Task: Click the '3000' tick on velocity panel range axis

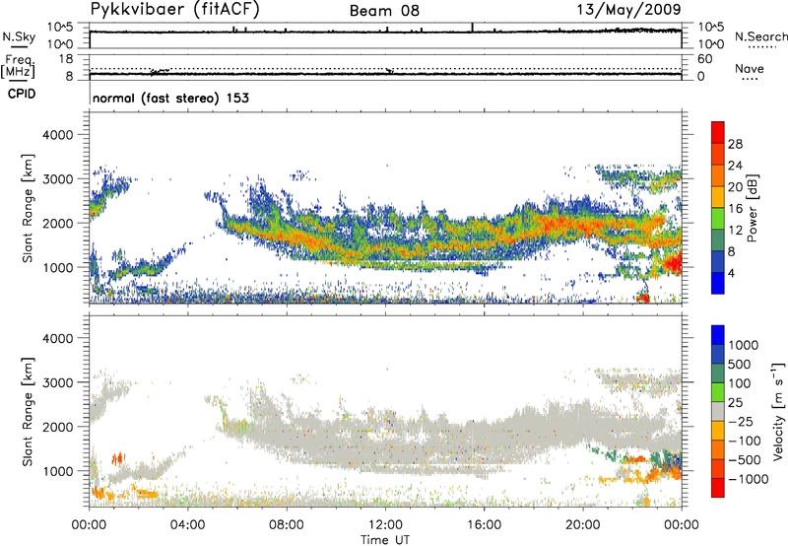Action: [57, 382]
